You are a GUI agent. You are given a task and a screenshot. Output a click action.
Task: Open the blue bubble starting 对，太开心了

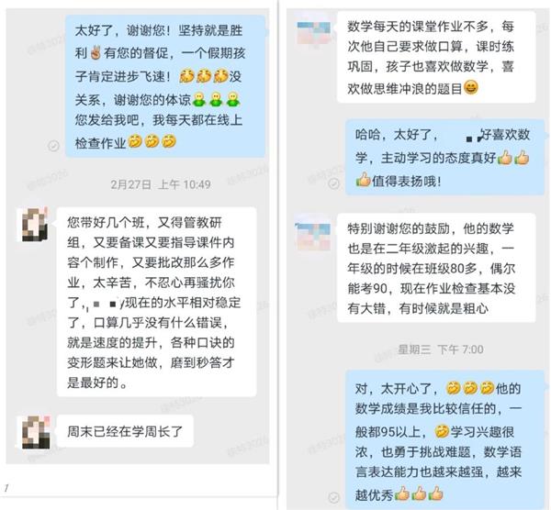[444, 439]
